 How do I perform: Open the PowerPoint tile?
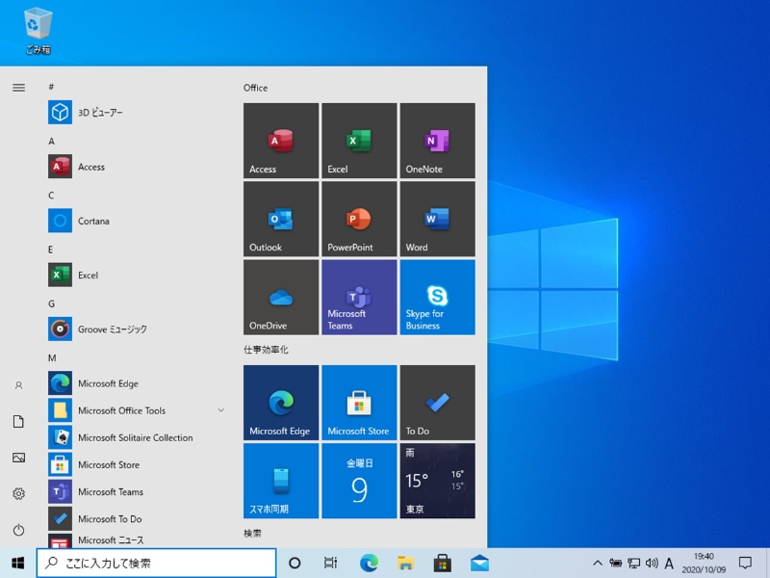coord(359,219)
